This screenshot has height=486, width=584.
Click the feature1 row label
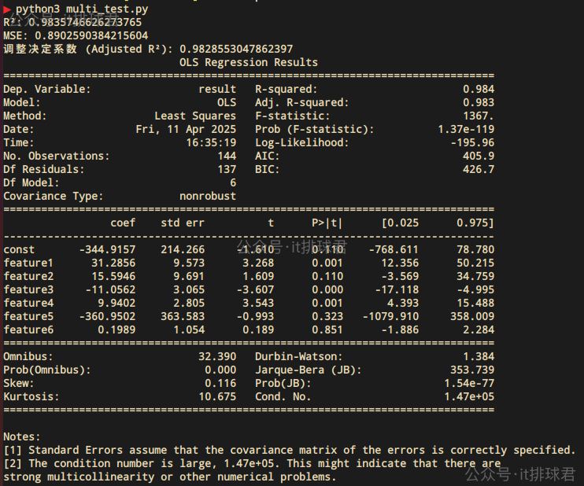pos(28,263)
